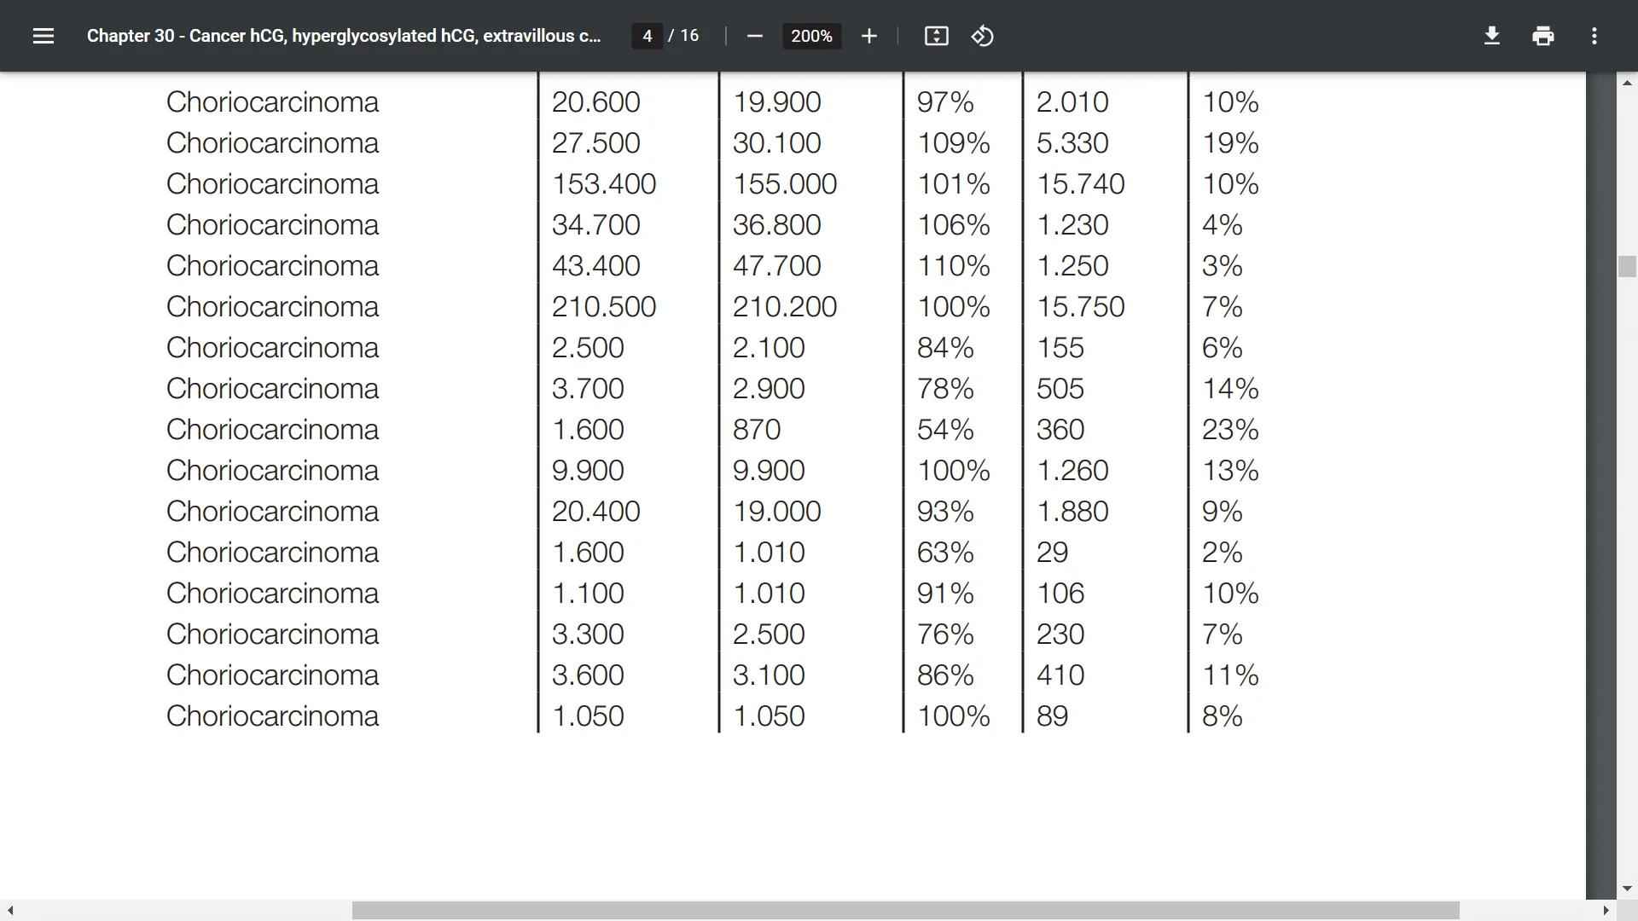The width and height of the screenshot is (1638, 921).
Task: Click the value 89
Action: point(1053,715)
